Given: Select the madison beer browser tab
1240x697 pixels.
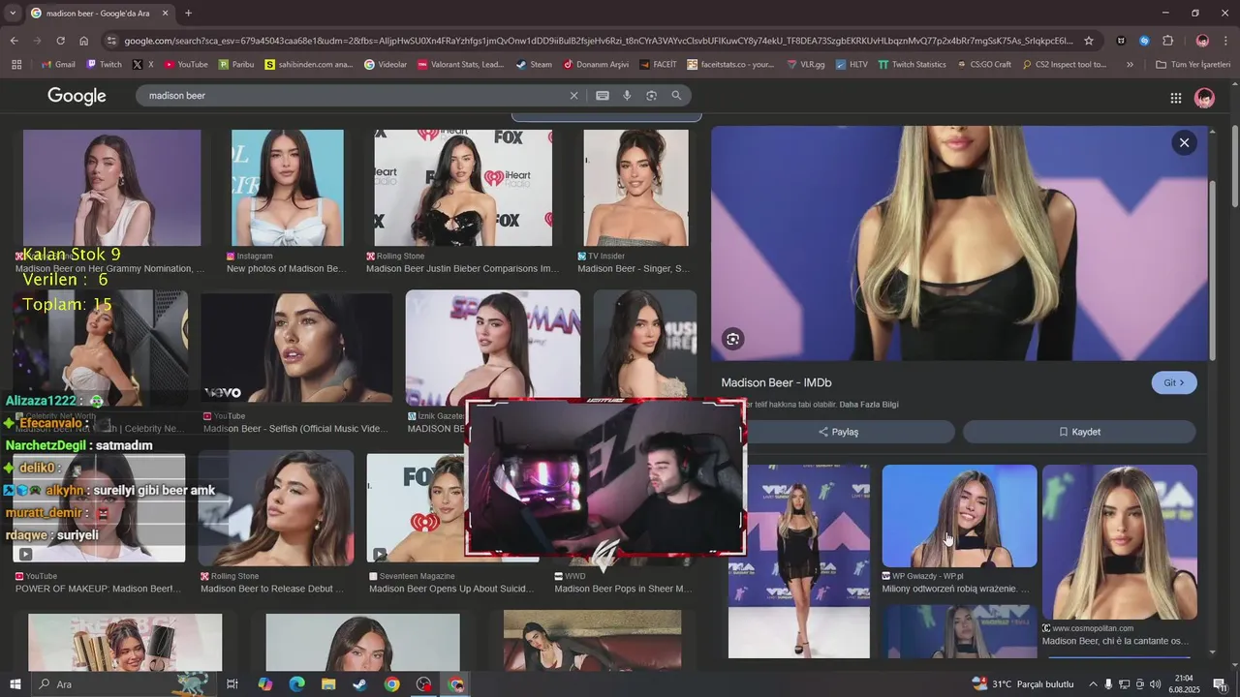Looking at the screenshot, I should 100,13.
